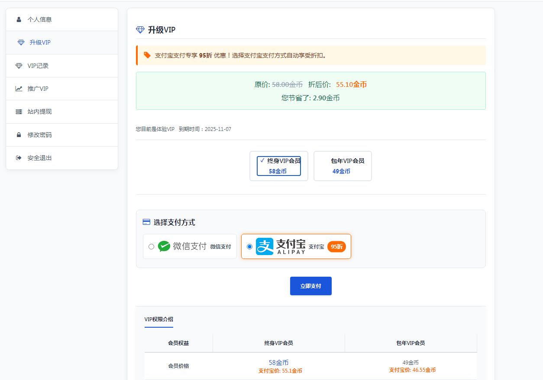Select the 包年VIP会员 49金币 option
The image size is (543, 380).
tap(343, 166)
